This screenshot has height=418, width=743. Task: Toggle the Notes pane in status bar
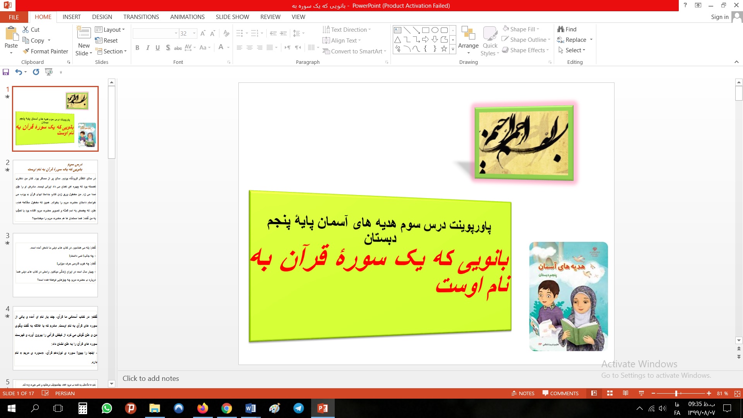(523, 393)
